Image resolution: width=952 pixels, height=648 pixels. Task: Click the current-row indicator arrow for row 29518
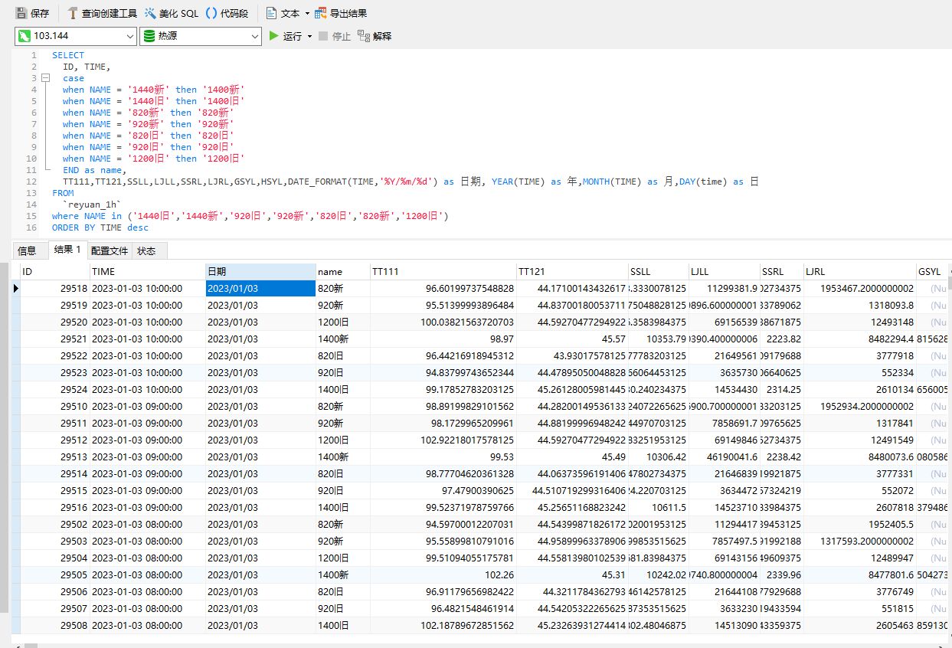(x=15, y=288)
